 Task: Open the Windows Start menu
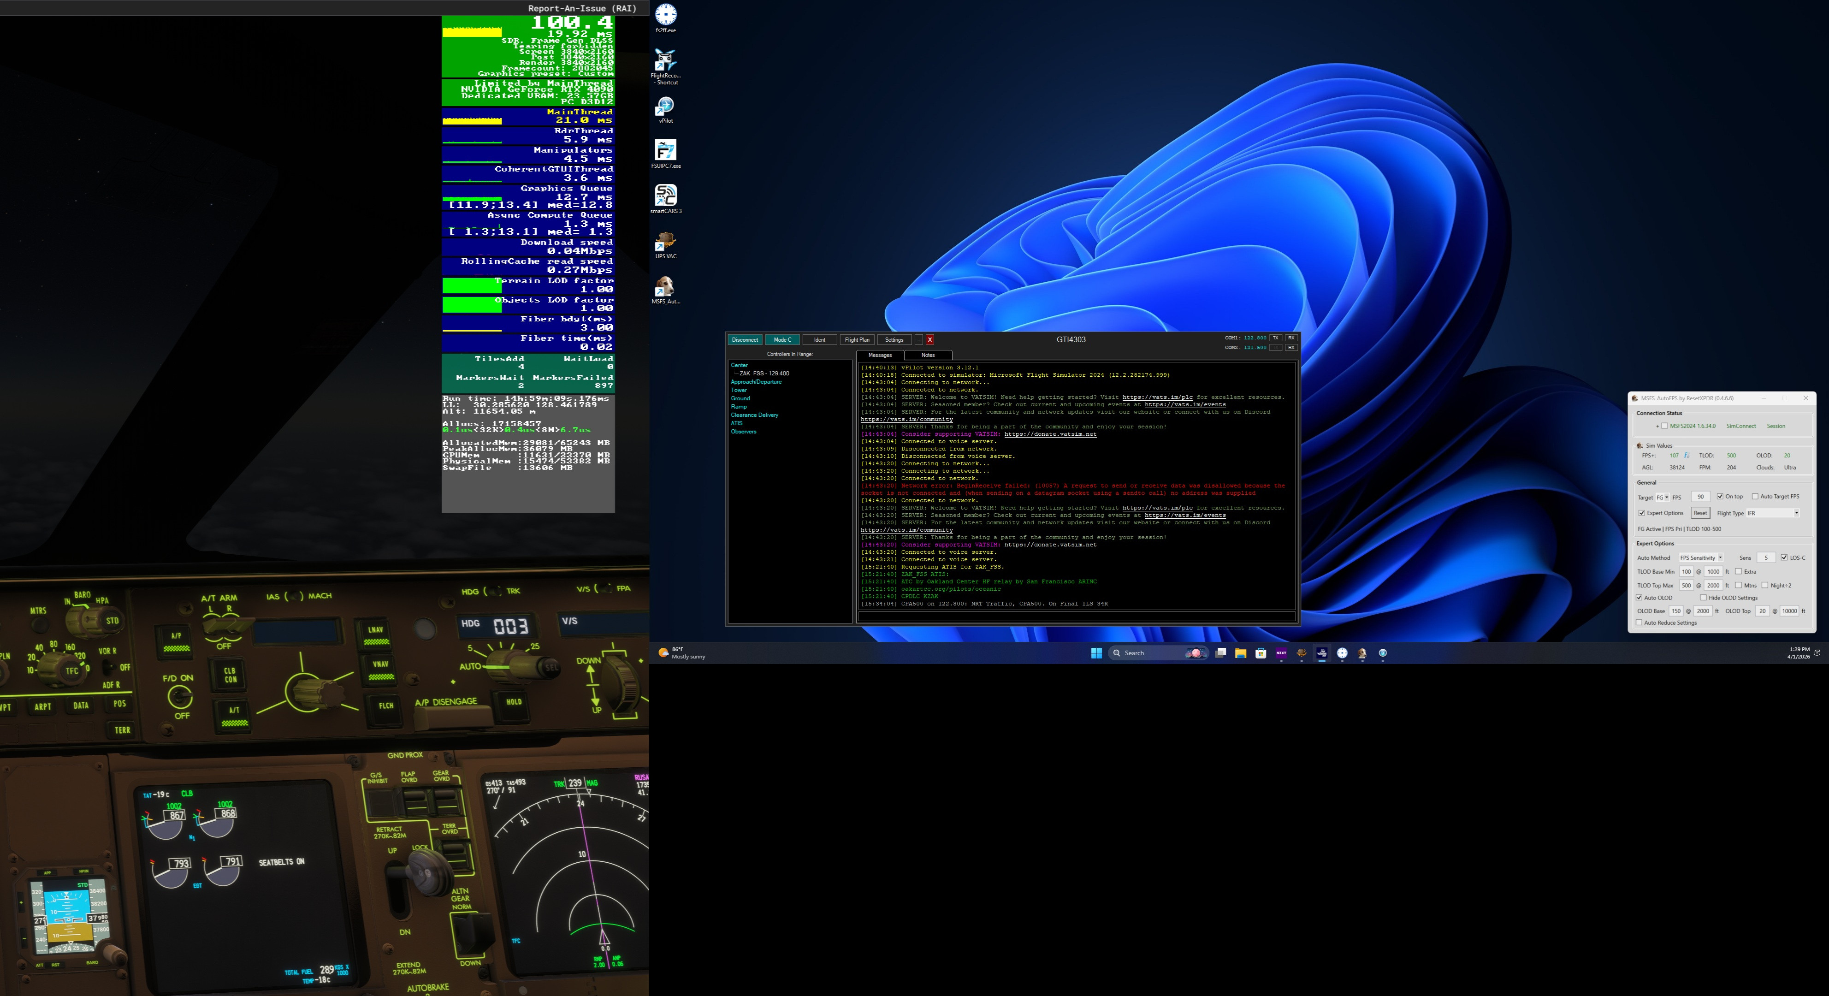pyautogui.click(x=1096, y=653)
